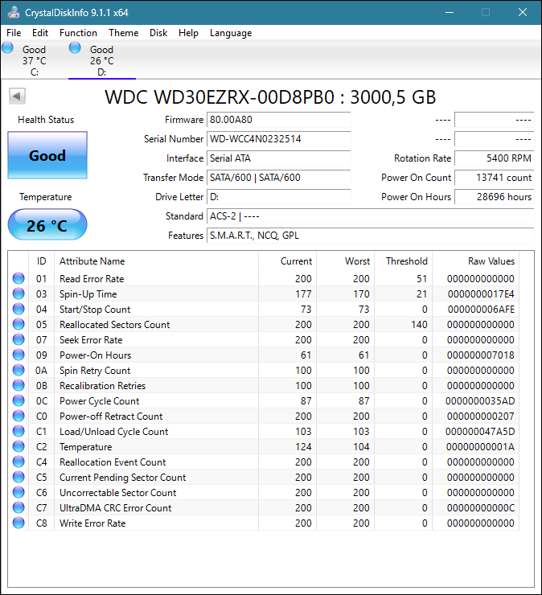Click the Good health status button
542x595 pixels.
click(x=47, y=155)
